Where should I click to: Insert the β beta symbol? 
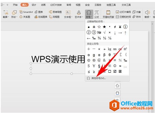coord(104,55)
